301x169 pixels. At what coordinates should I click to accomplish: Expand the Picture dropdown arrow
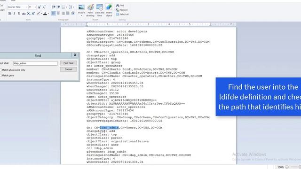click(81, 15)
